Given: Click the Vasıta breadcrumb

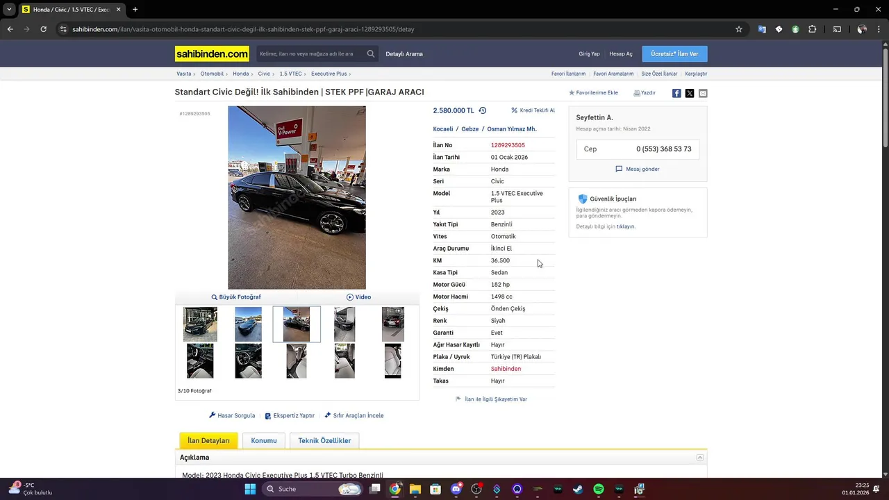Looking at the screenshot, I should click(183, 74).
